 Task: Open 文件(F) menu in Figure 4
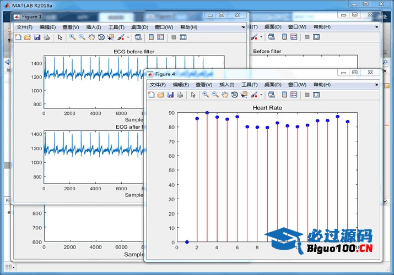click(158, 85)
